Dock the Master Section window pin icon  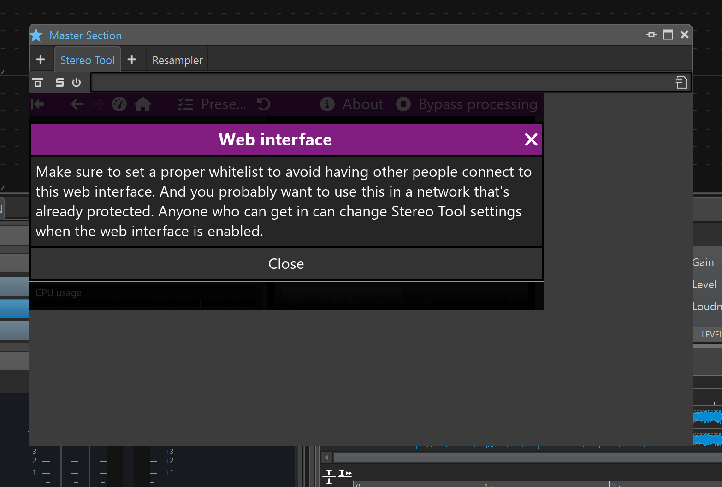pos(651,35)
